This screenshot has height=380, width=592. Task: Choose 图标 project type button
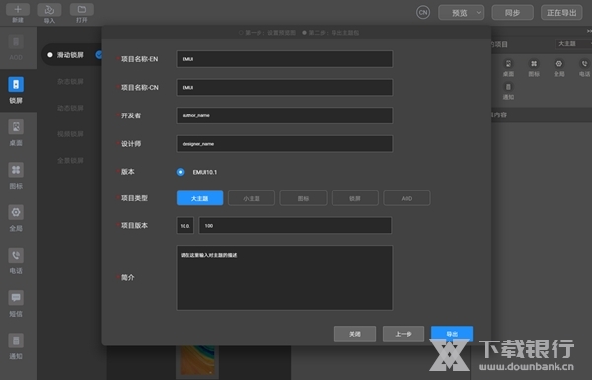pyautogui.click(x=303, y=198)
